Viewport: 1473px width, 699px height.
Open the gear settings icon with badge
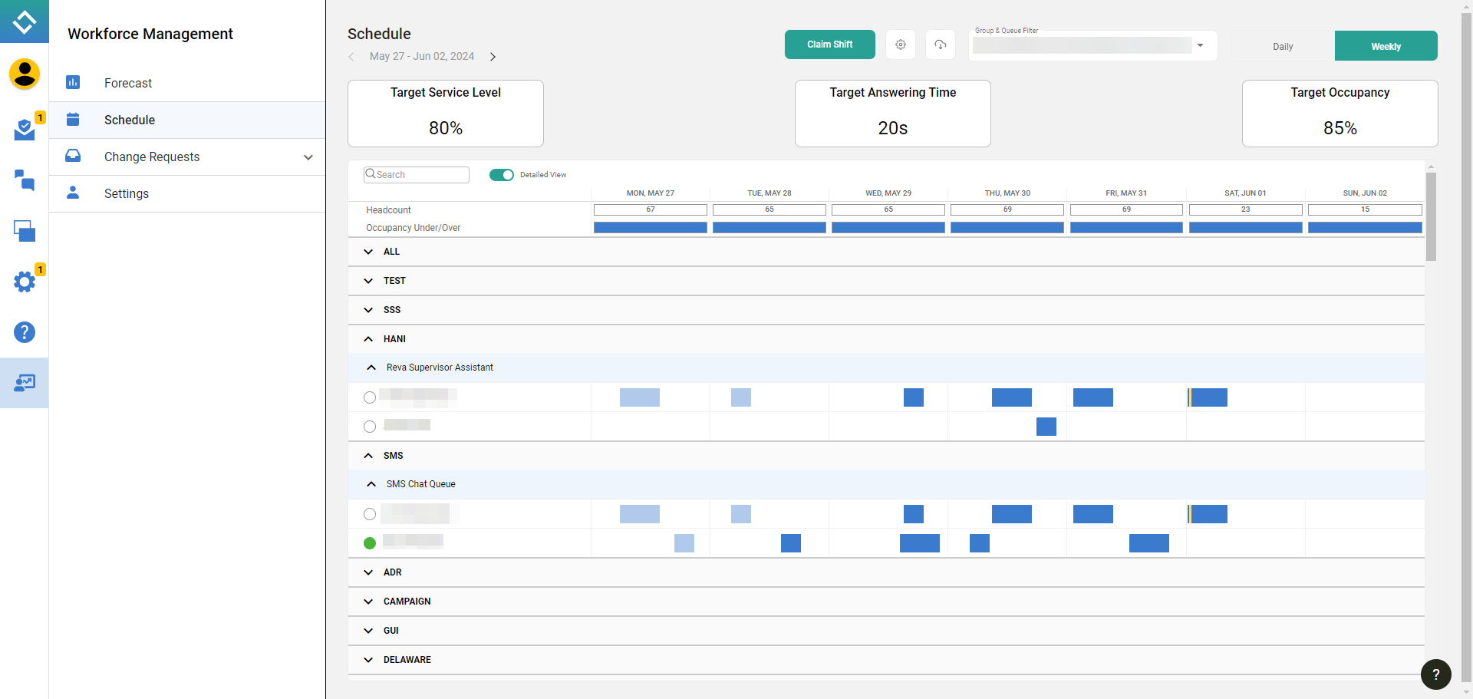click(x=25, y=282)
